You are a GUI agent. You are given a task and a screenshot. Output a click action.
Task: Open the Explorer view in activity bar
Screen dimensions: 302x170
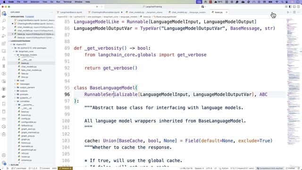click(x=4, y=13)
